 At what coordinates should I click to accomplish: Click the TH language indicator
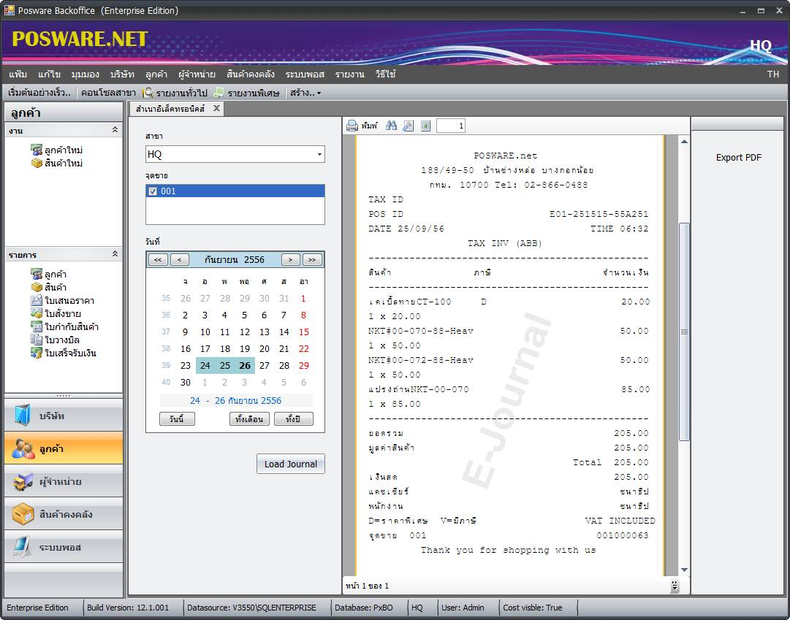coord(773,74)
